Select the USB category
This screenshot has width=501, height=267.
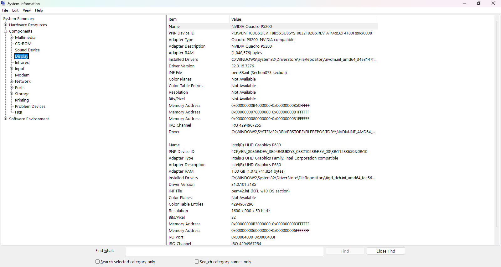point(18,113)
